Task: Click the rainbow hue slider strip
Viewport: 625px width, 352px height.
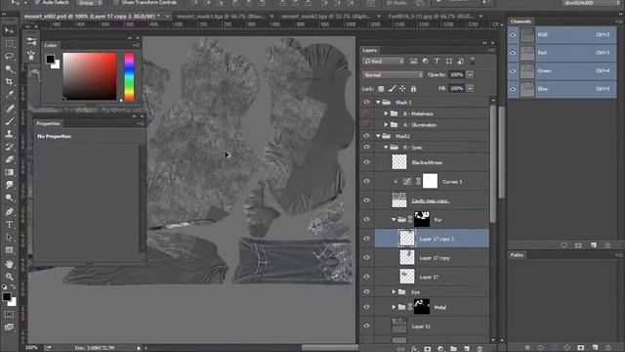Action: [x=129, y=76]
